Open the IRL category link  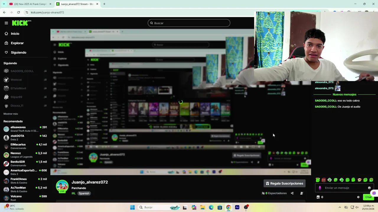pyautogui.click(x=74, y=193)
